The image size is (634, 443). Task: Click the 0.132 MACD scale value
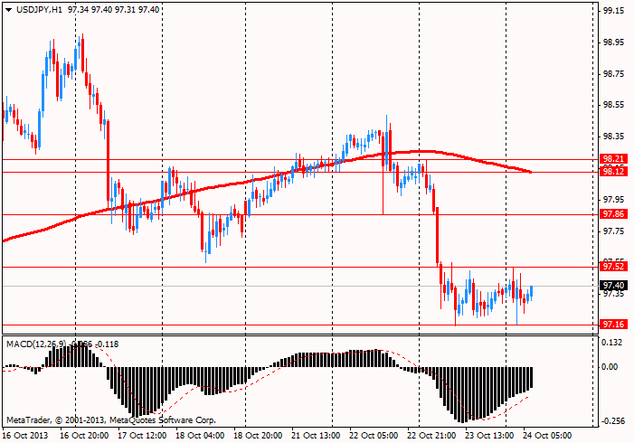pos(611,343)
